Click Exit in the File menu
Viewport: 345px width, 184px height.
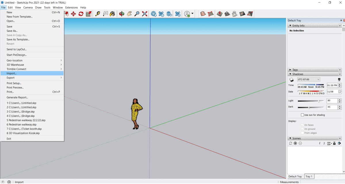[x=32, y=139]
